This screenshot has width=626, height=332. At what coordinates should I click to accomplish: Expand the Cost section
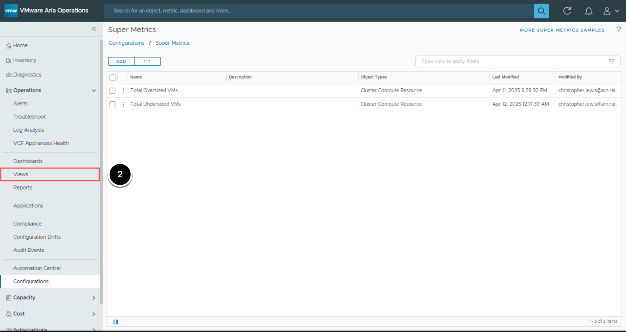pyautogui.click(x=94, y=314)
